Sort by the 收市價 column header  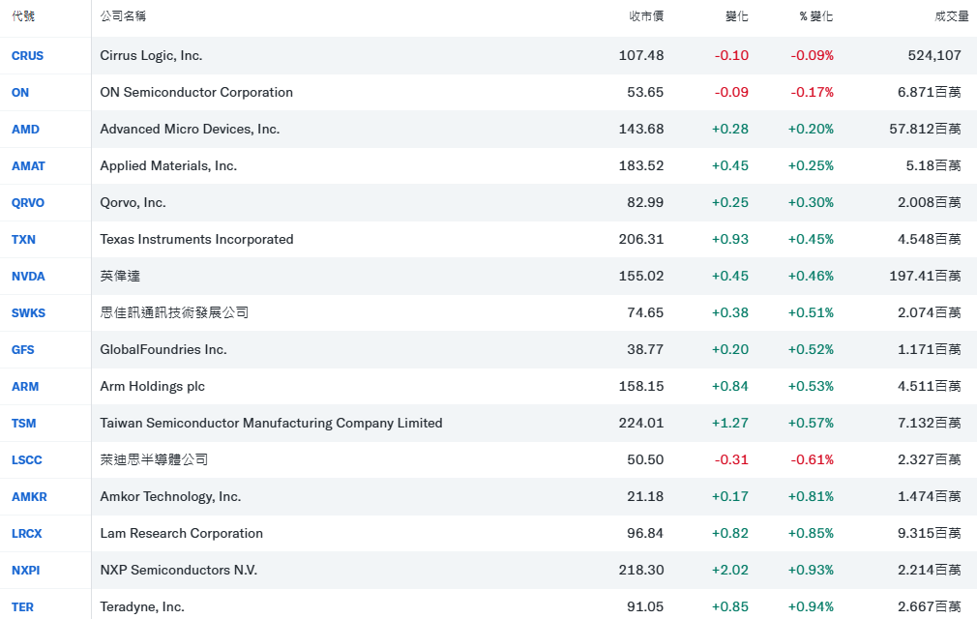click(x=646, y=16)
